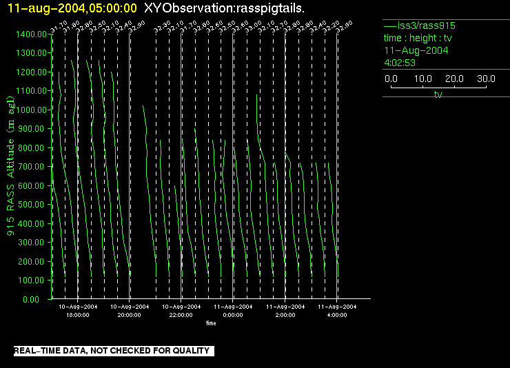Select the 0:00:00 time axis tick label
Screen dimensions: 510x368
coord(234,314)
